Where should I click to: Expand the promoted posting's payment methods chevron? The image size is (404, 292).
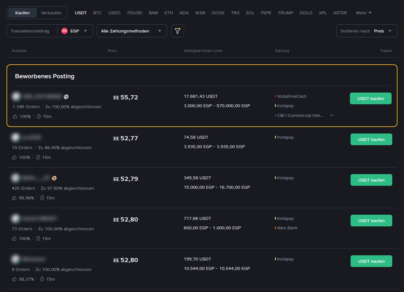(x=332, y=115)
